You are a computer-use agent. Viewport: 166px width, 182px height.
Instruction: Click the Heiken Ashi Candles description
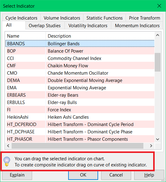68,117
